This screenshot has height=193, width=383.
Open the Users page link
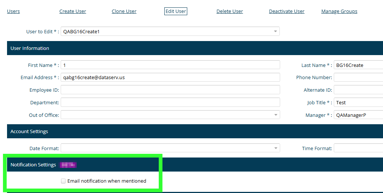coord(13,11)
